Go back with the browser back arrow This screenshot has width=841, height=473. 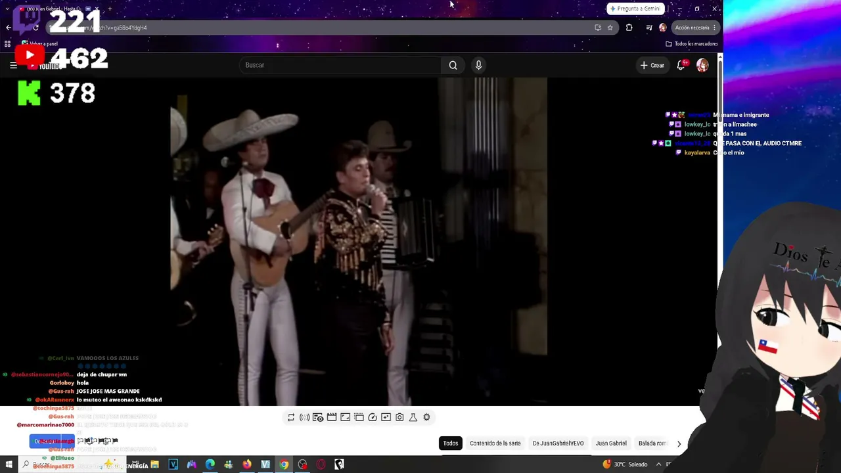(x=8, y=28)
